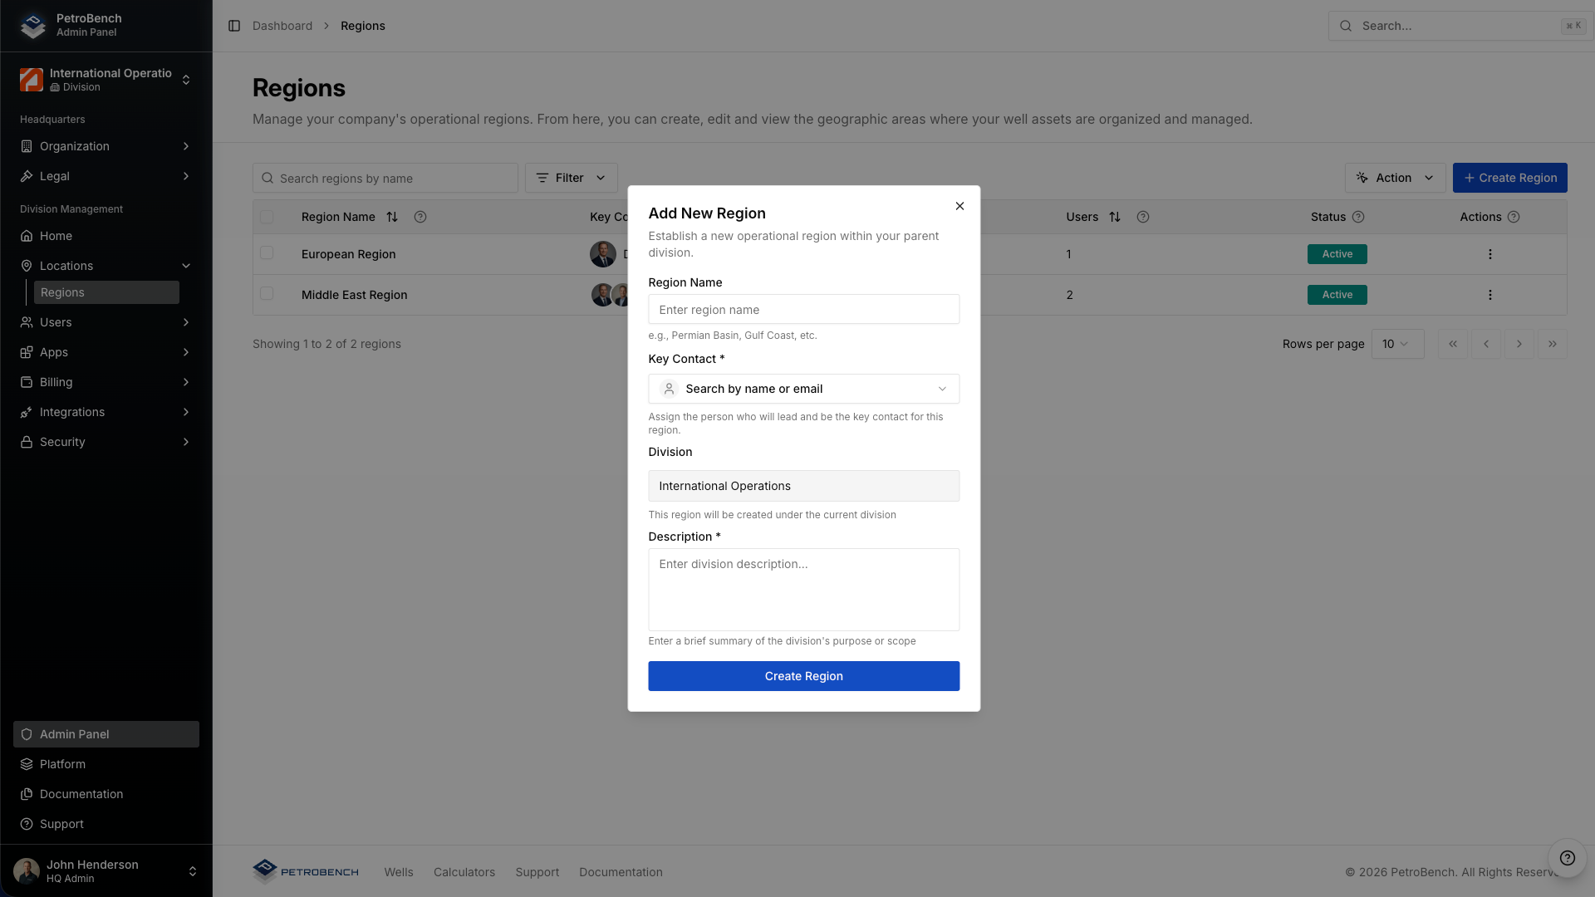Expand the Security menu
The image size is (1595, 897).
(106, 442)
